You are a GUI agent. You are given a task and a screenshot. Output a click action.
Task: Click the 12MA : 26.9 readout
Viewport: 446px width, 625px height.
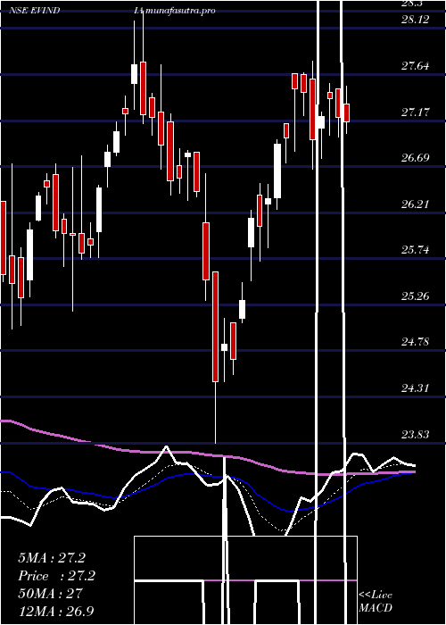pos(55,612)
